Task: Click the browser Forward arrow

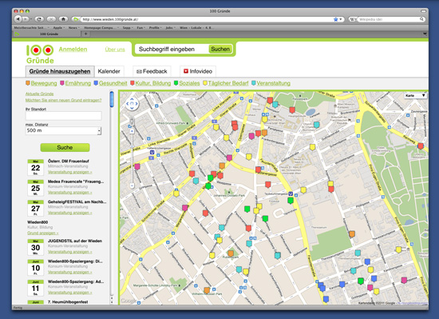Action: coord(26,19)
